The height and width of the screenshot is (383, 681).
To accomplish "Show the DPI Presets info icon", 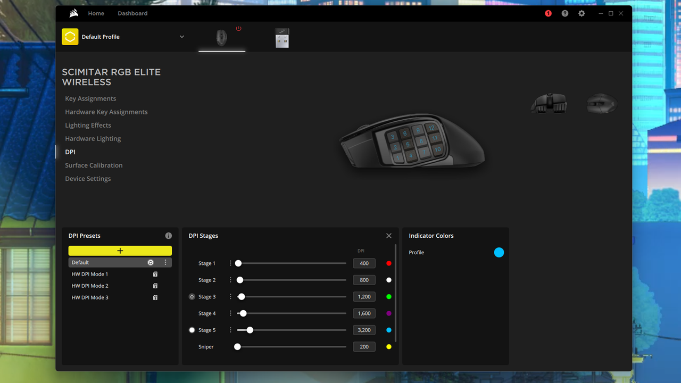I will (x=169, y=236).
